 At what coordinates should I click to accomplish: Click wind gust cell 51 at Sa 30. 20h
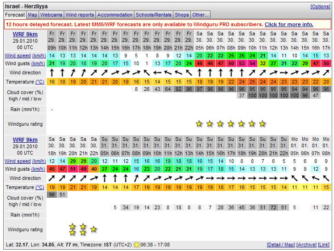tap(72, 169)
